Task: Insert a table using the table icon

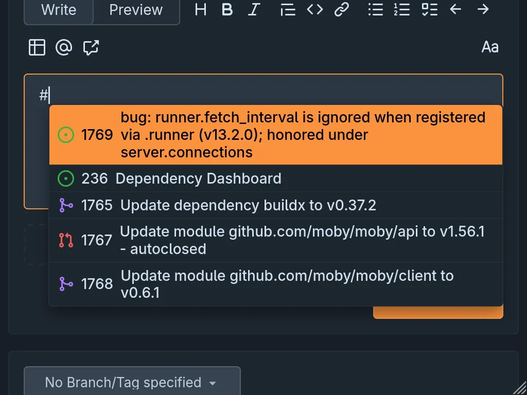Action: [x=37, y=47]
